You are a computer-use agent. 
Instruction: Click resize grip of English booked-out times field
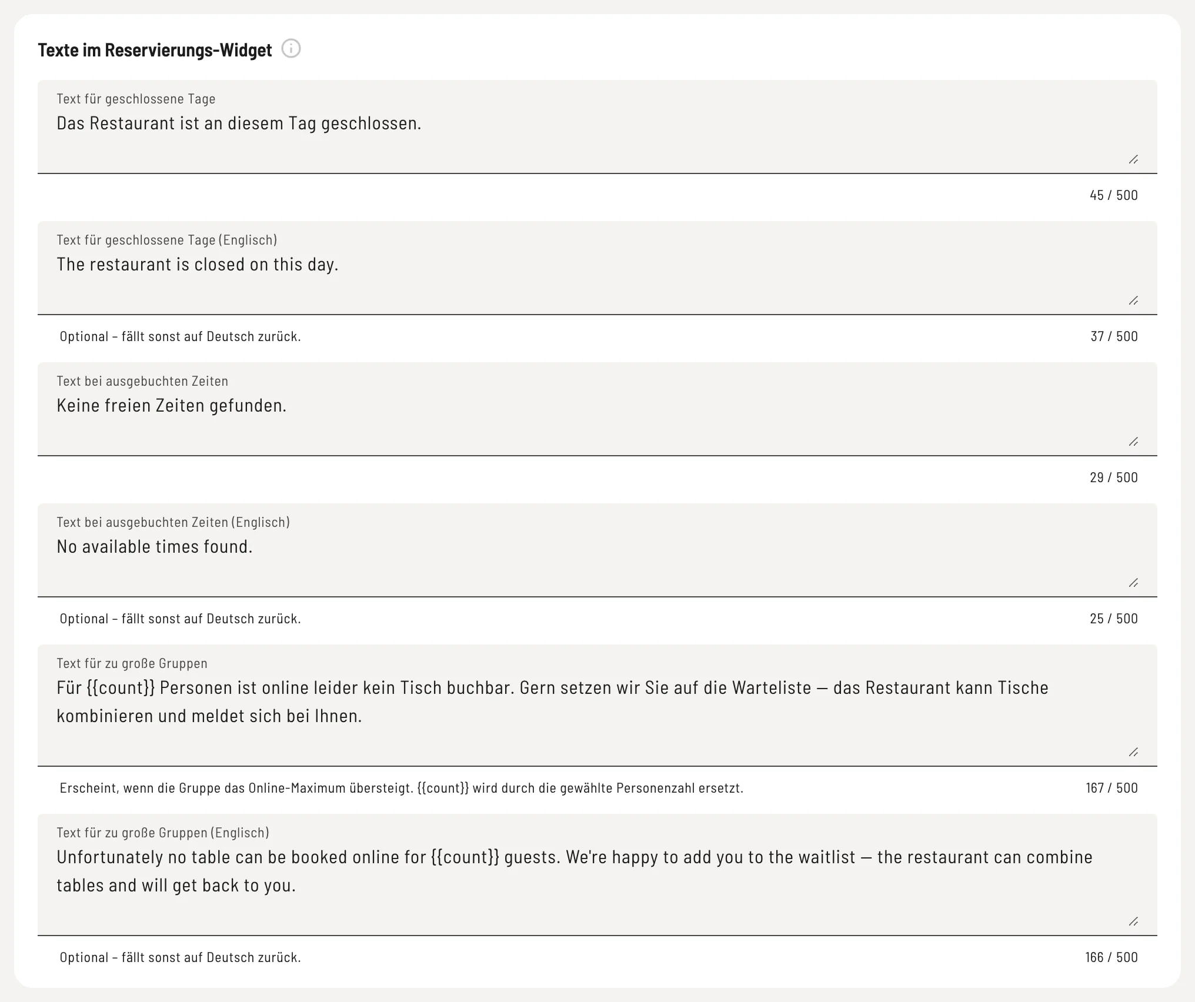1133,583
